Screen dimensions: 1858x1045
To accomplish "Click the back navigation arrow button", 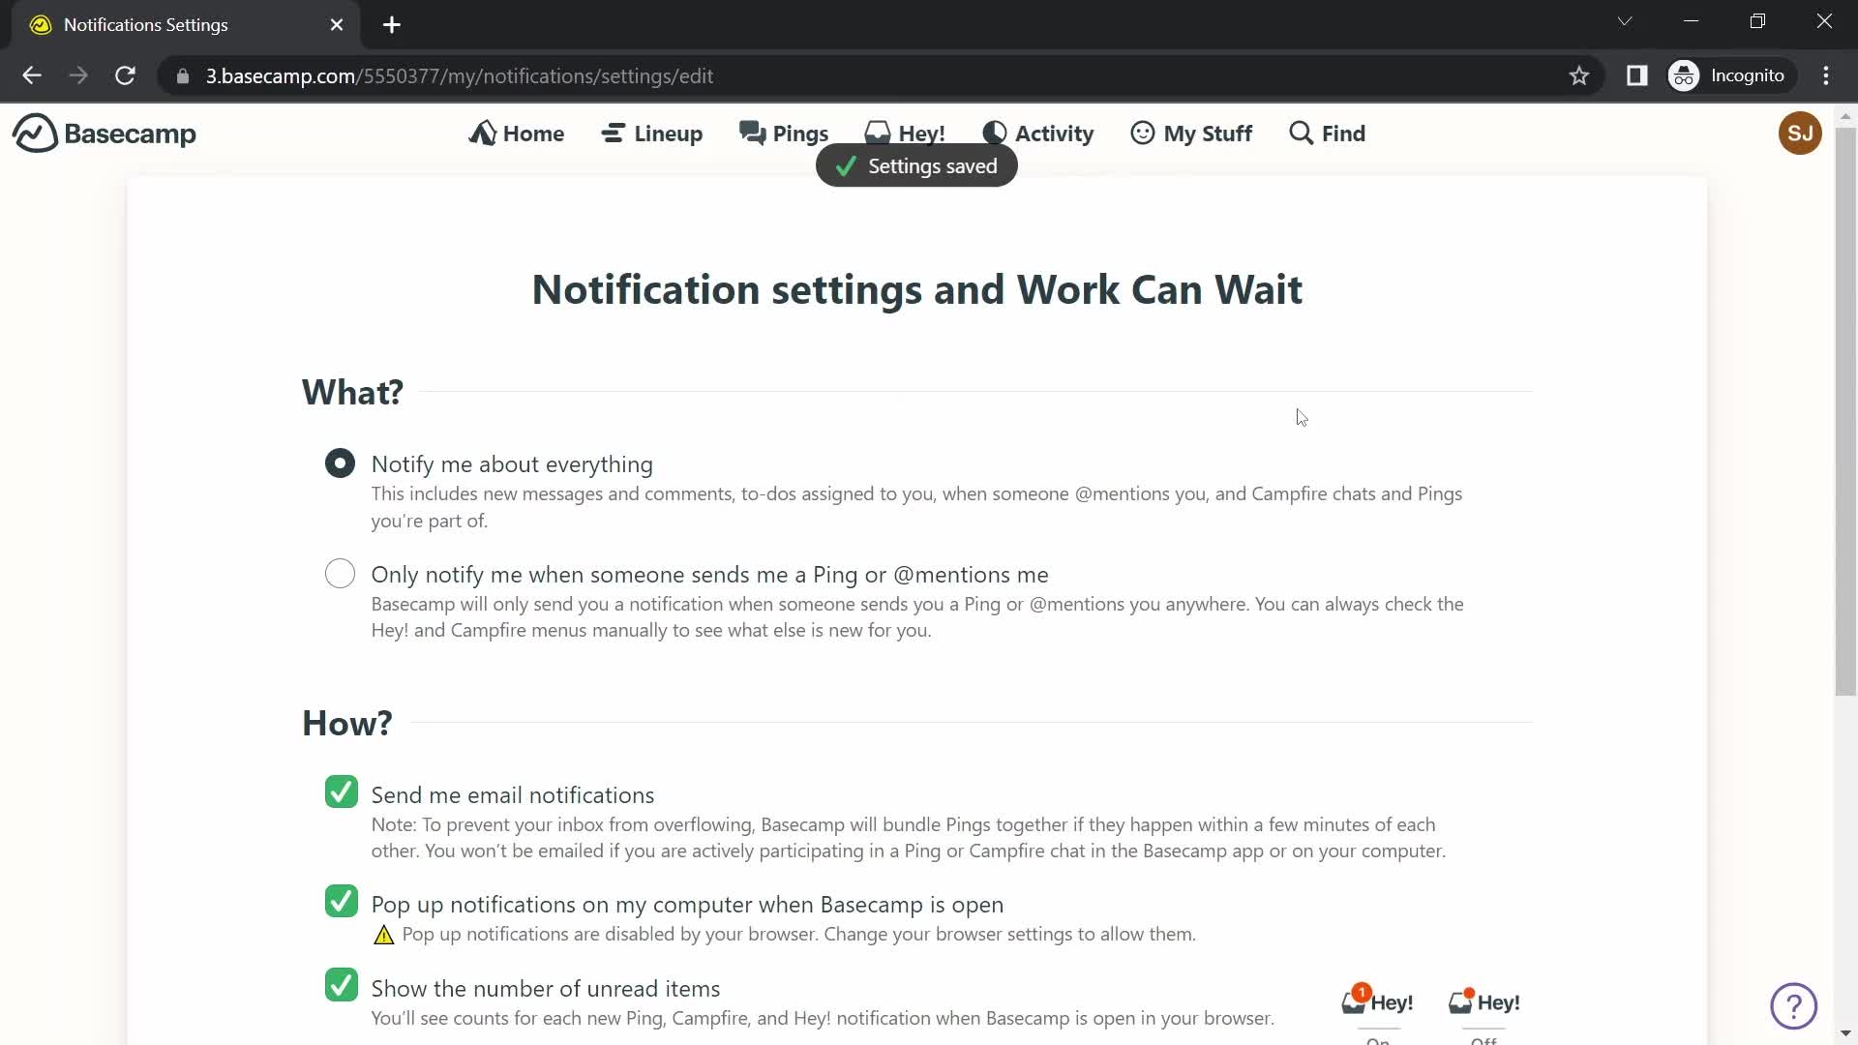I will coord(31,75).
